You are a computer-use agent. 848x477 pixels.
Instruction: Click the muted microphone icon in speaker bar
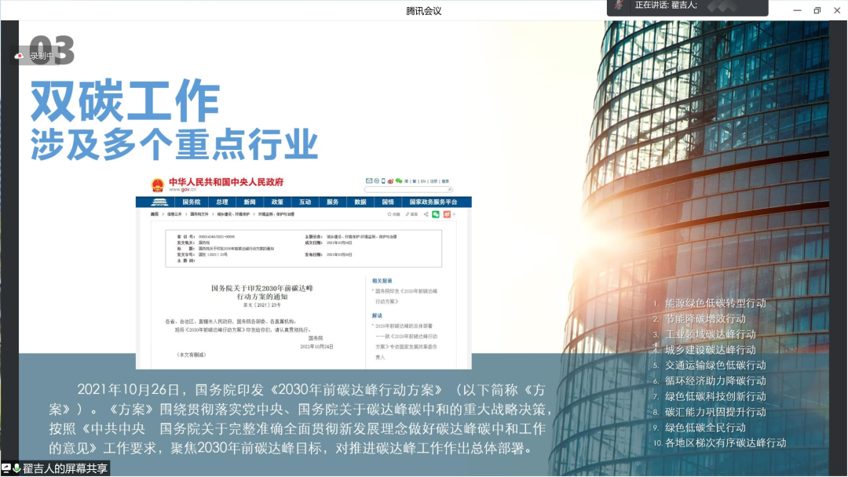620,5
